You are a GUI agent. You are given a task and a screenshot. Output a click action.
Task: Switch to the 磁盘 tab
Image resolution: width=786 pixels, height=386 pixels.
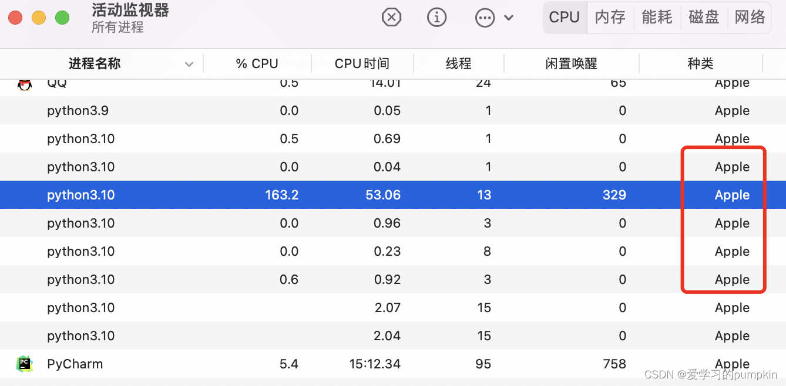click(x=704, y=17)
